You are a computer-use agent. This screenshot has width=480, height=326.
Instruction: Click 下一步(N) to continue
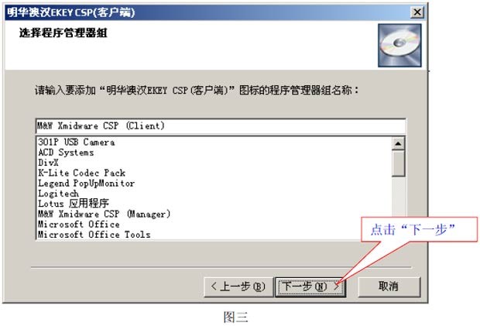coord(310,287)
